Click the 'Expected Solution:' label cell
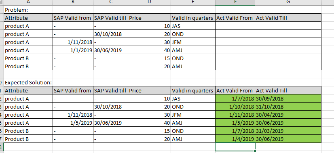This screenshot has height=153, width=334. tap(28, 83)
